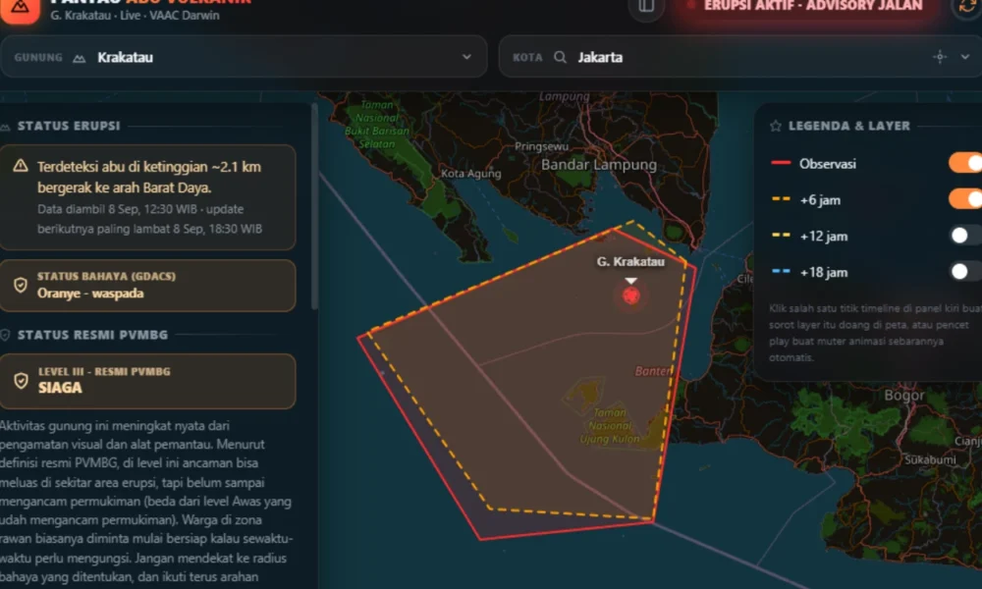Click the warning triangle in ash alert
Viewport: 982px width, 589px height.
click(21, 166)
